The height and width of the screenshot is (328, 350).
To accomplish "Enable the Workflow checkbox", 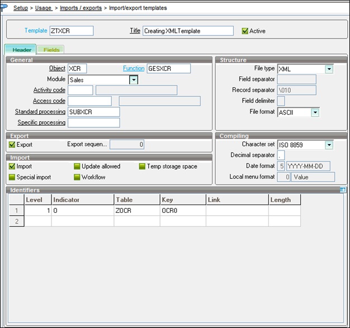I will coord(77,177).
